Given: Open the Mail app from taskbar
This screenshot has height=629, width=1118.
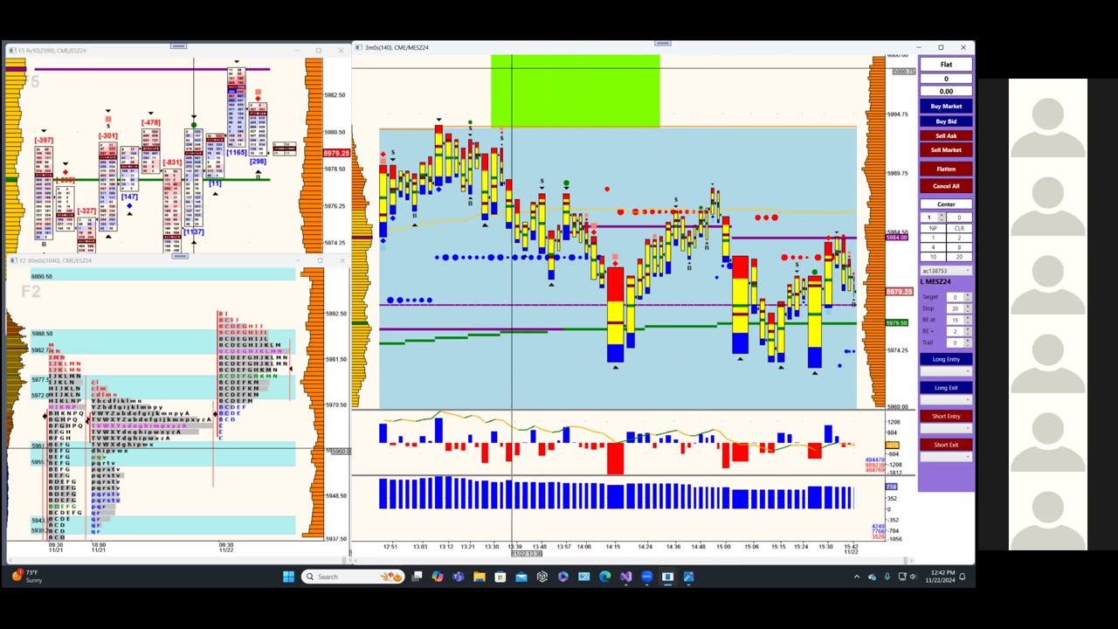Looking at the screenshot, I should click(521, 577).
